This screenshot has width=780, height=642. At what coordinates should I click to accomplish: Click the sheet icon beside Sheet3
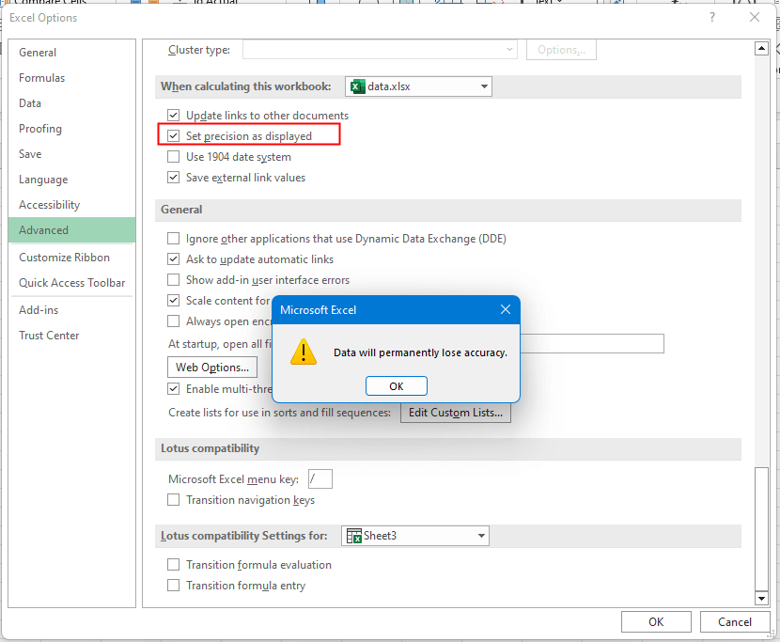tap(354, 536)
